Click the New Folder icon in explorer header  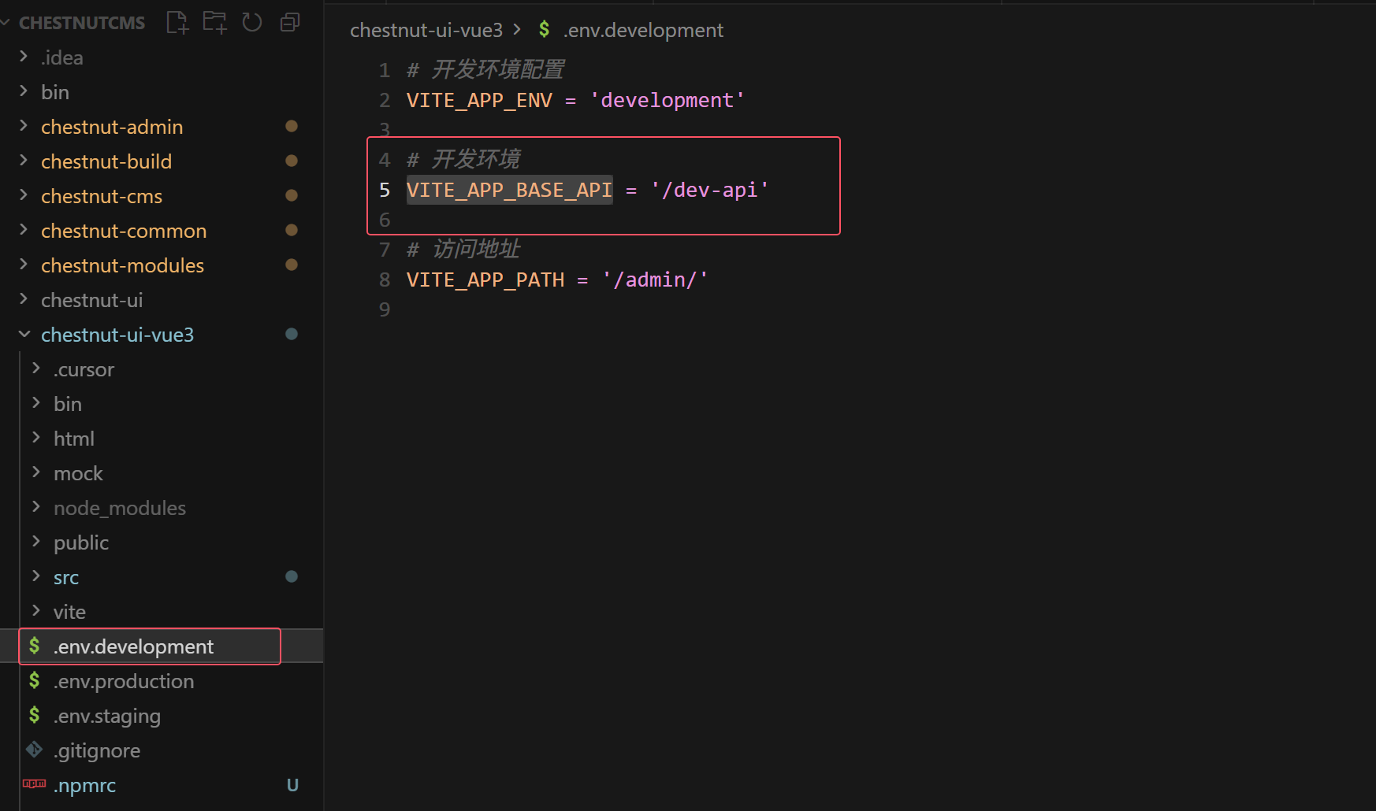[214, 23]
